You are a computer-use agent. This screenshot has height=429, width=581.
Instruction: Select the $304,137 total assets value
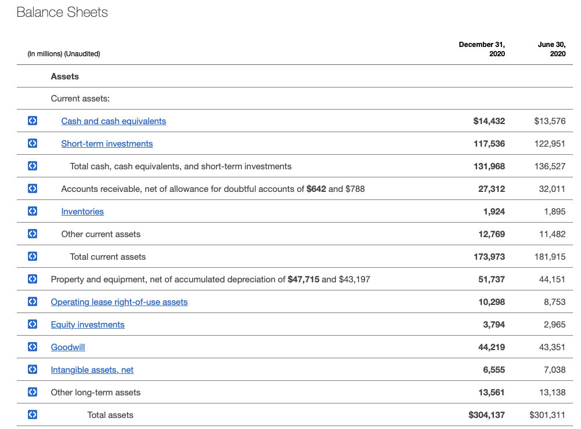(486, 415)
